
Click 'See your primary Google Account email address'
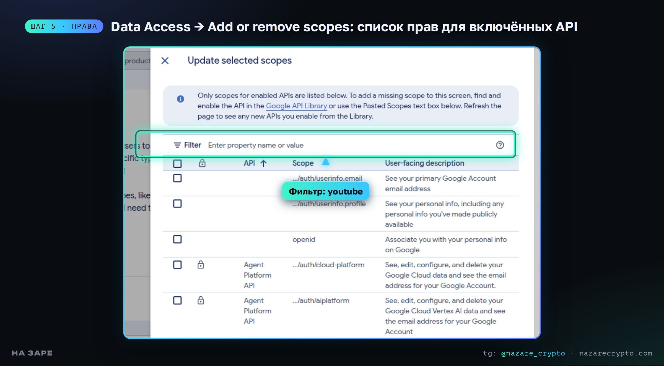440,183
